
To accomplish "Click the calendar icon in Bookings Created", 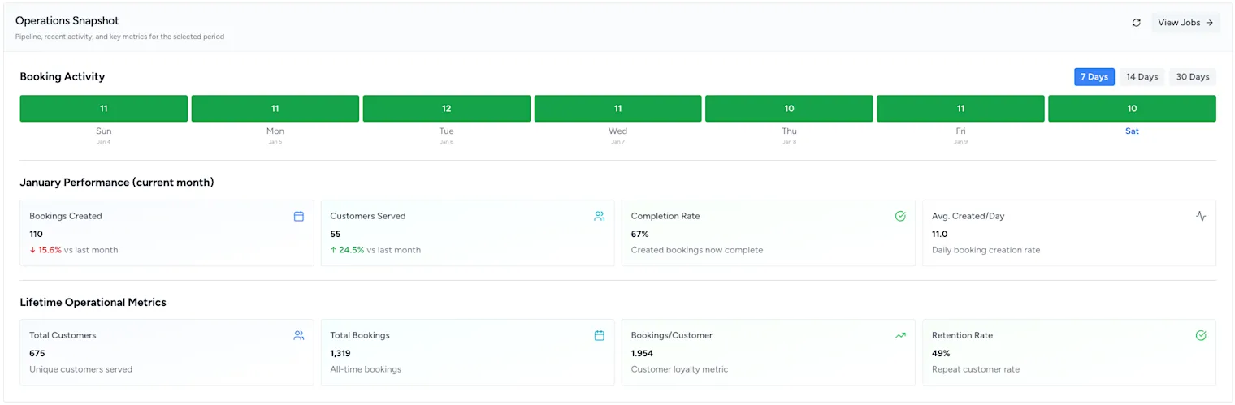I will pos(299,216).
